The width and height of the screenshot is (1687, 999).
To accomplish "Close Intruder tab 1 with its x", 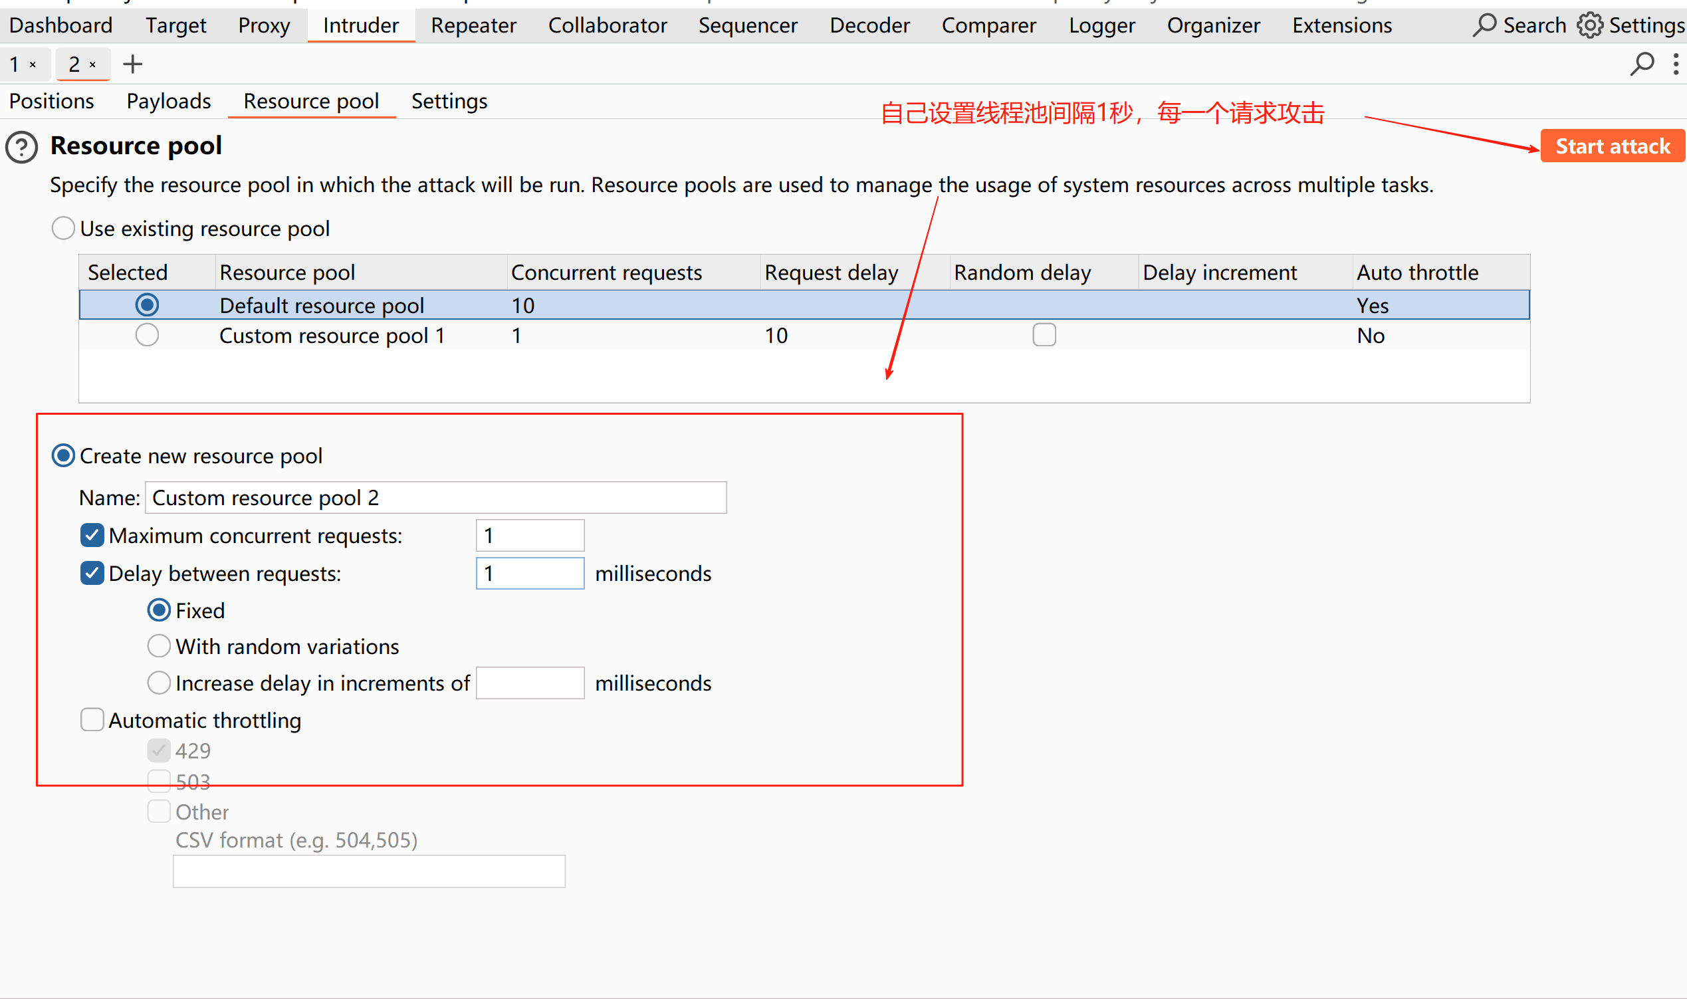I will (33, 64).
